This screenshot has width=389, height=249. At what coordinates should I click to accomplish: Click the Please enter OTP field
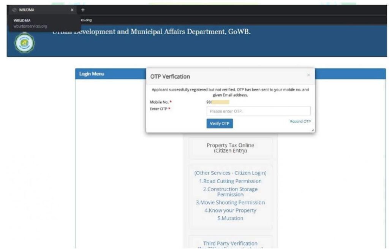(x=258, y=111)
